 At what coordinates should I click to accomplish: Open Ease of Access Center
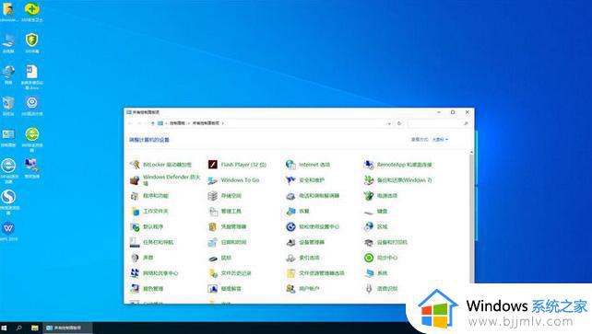313,226
